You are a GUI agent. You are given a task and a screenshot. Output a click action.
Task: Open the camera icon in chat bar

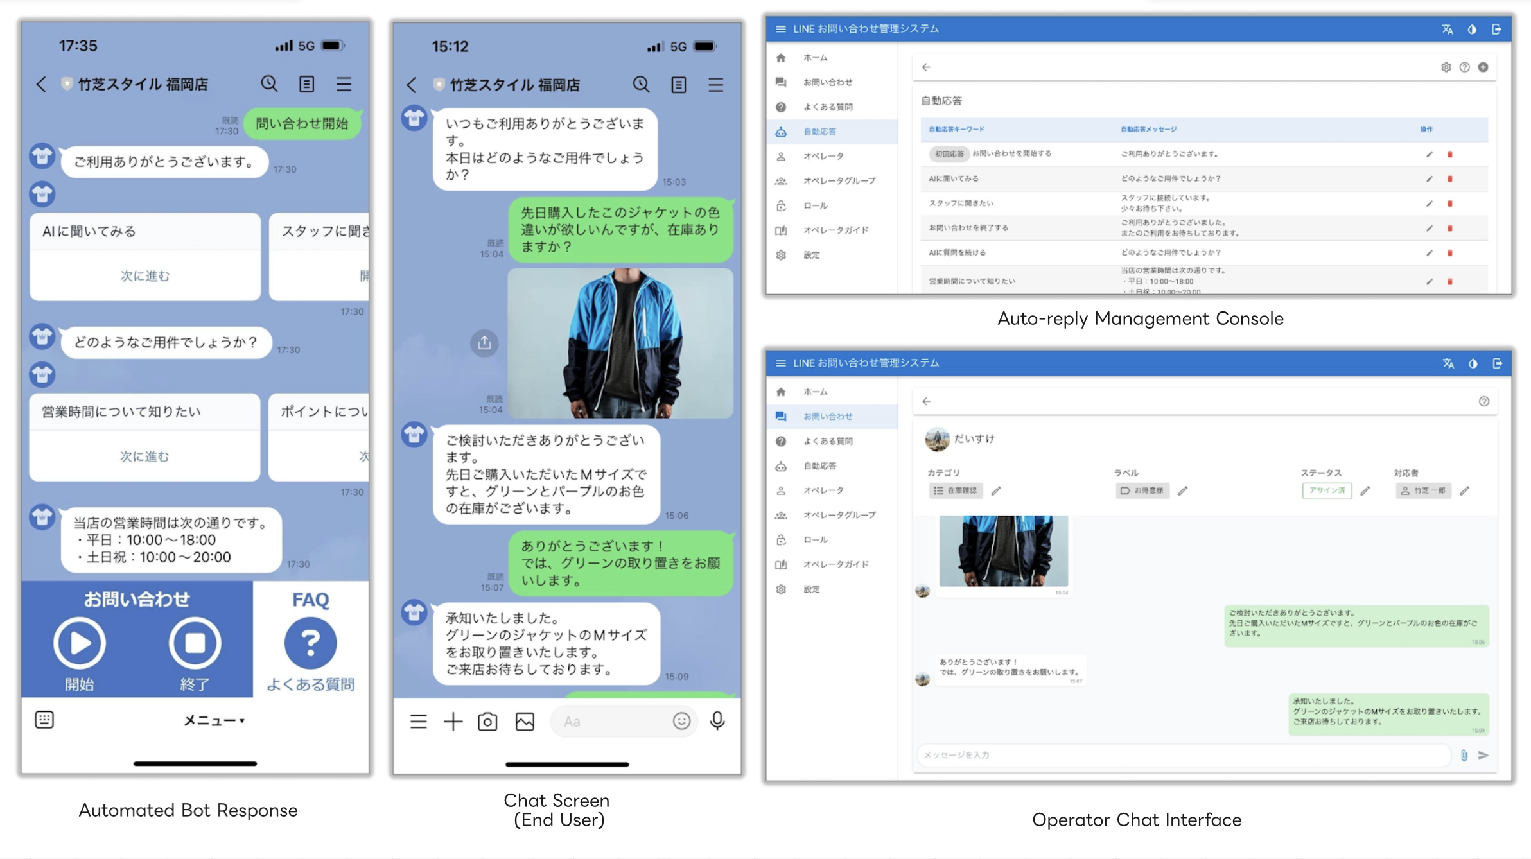[487, 722]
